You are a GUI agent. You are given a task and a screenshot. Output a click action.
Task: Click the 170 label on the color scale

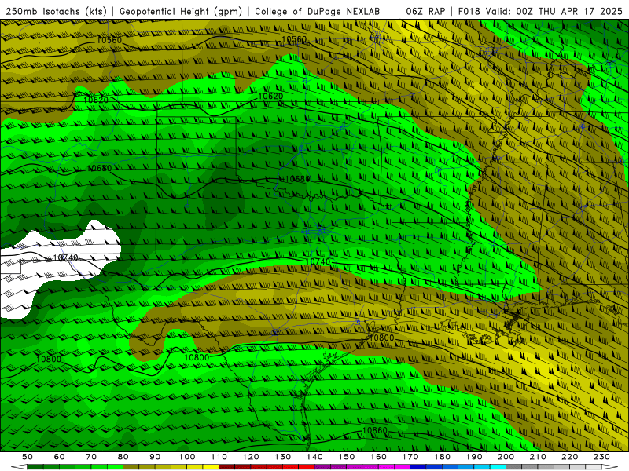pyautogui.click(x=410, y=457)
